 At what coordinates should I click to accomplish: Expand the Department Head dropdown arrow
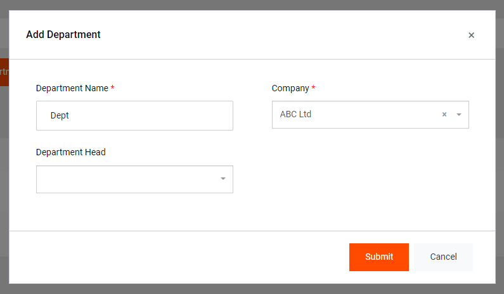pos(223,179)
